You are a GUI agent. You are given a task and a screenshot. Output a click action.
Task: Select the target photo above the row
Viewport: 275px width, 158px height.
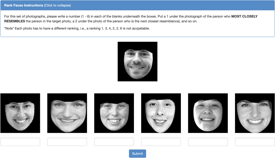(137, 61)
